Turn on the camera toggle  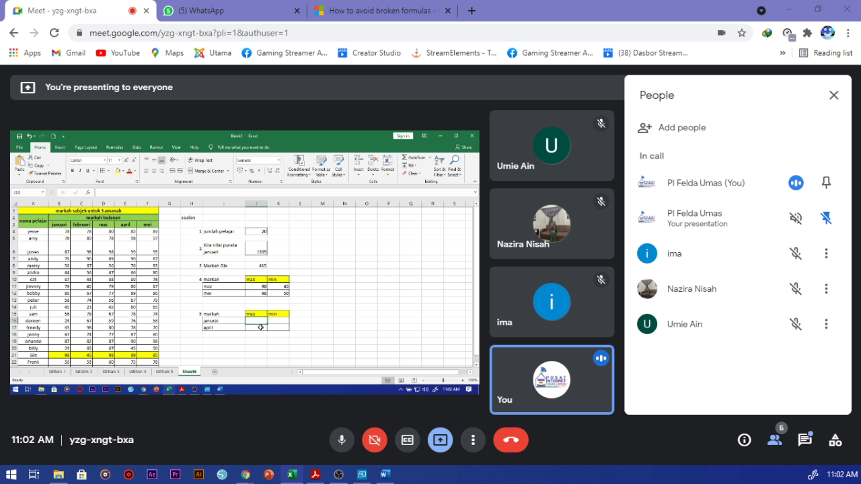tap(375, 440)
